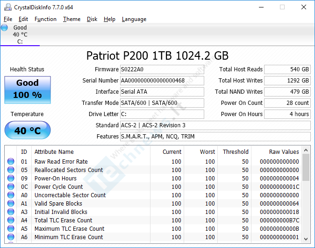Click the Patriot P200 1TB drive title

pyautogui.click(x=157, y=55)
